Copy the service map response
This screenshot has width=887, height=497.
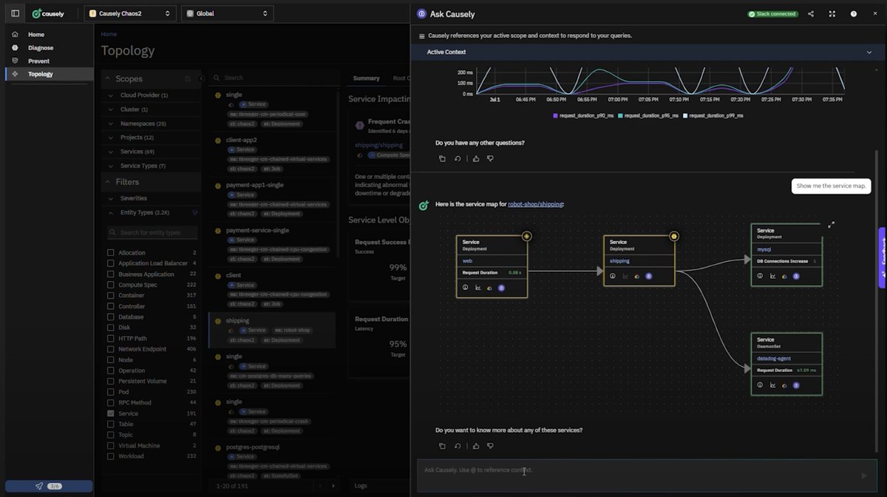(x=442, y=446)
